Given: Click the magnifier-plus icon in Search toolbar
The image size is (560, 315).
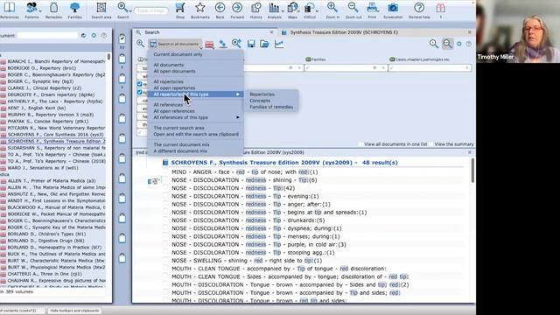Looking at the screenshot, I should tap(236, 44).
